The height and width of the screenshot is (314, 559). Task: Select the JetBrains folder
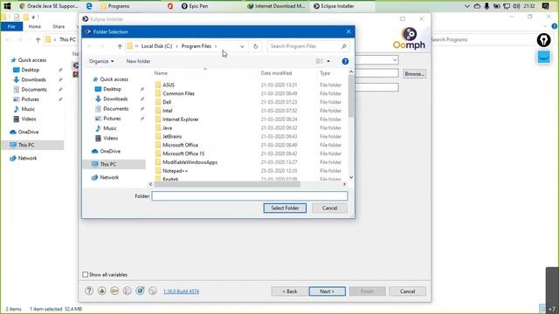[172, 136]
